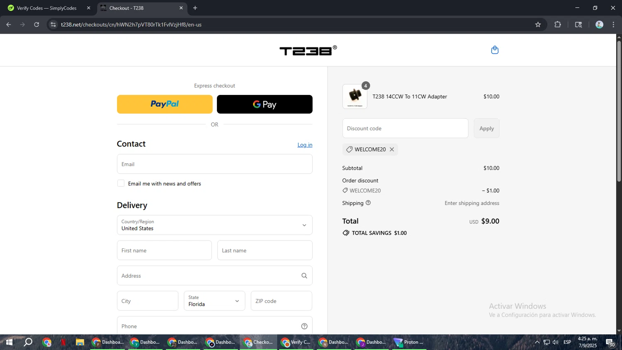Click the network tray icon
The height and width of the screenshot is (350, 622).
[x=547, y=342]
